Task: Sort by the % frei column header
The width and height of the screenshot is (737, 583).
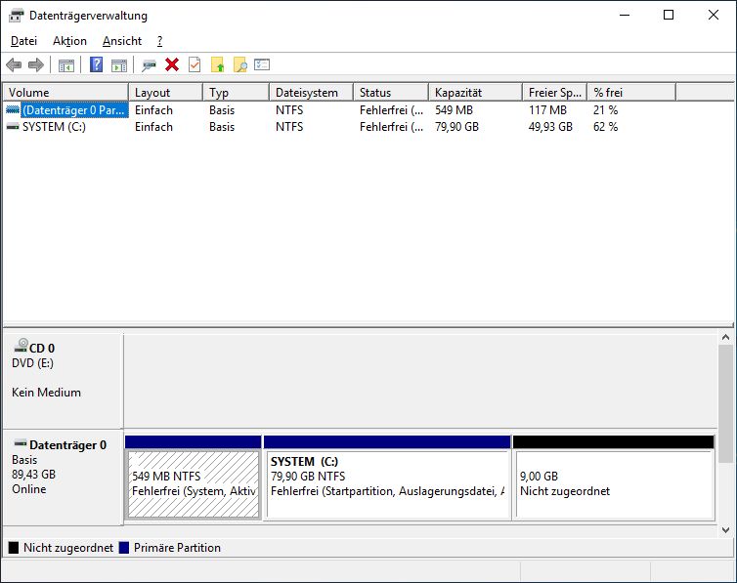Action: (631, 93)
